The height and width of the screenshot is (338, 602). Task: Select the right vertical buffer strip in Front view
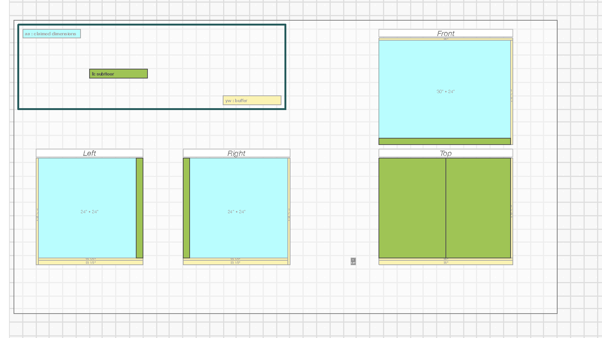point(512,92)
